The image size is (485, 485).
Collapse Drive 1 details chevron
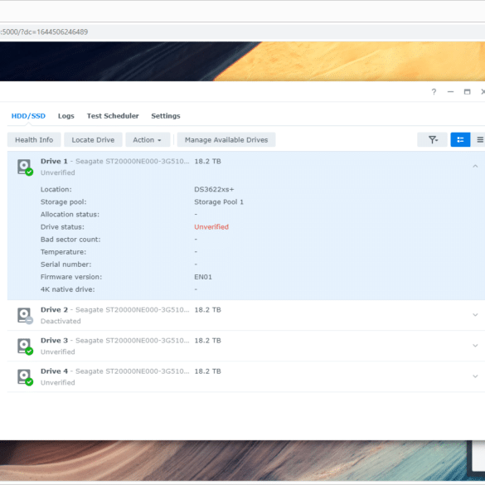tap(475, 167)
